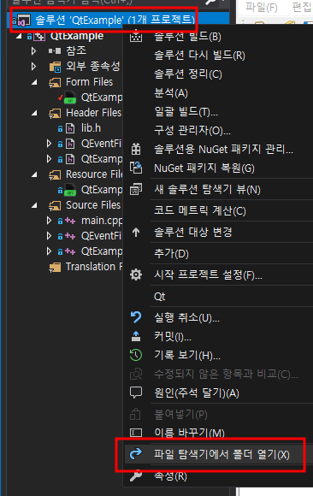Collapse the Header Files folder
The width and height of the screenshot is (313, 496).
(x=34, y=113)
